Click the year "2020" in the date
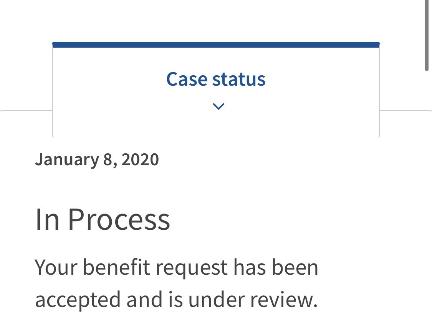Image resolution: width=432 pixels, height=330 pixels. tap(140, 159)
